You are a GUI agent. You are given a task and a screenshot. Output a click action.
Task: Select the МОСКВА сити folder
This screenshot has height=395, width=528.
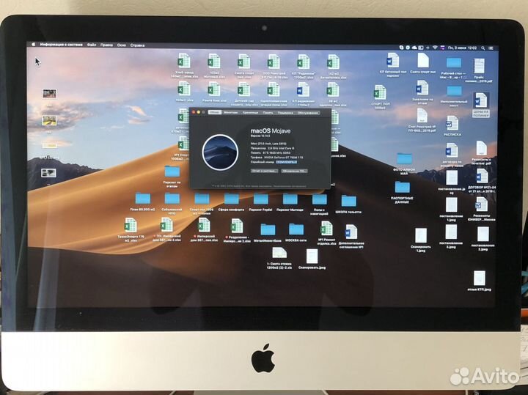(x=296, y=232)
